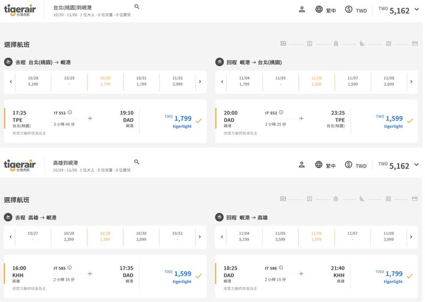Click tigerair logo in Kaohsiung header
The width and height of the screenshot is (425, 302).
click(19, 165)
